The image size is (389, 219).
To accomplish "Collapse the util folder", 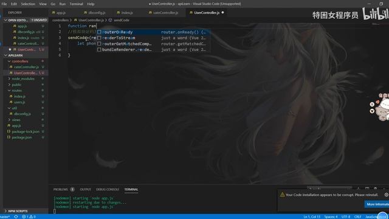I will pyautogui.click(x=9, y=108).
